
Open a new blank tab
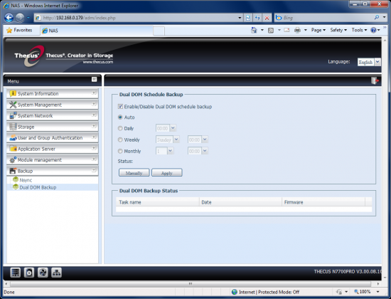(x=159, y=31)
